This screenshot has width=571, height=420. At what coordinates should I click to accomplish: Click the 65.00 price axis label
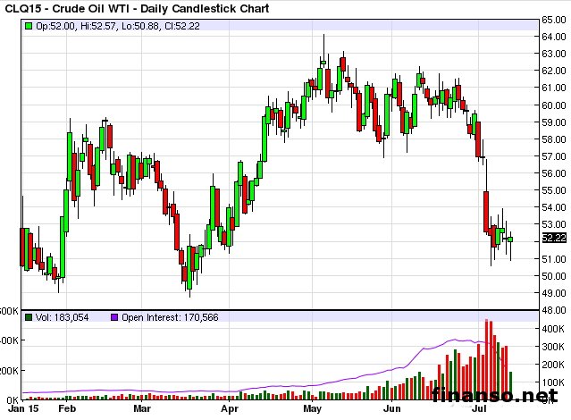pyautogui.click(x=552, y=20)
